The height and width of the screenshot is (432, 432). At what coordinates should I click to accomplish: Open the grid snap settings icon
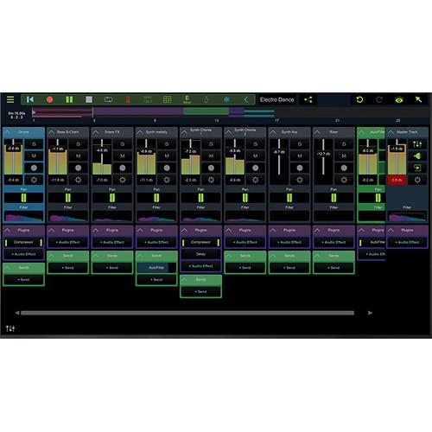click(168, 99)
